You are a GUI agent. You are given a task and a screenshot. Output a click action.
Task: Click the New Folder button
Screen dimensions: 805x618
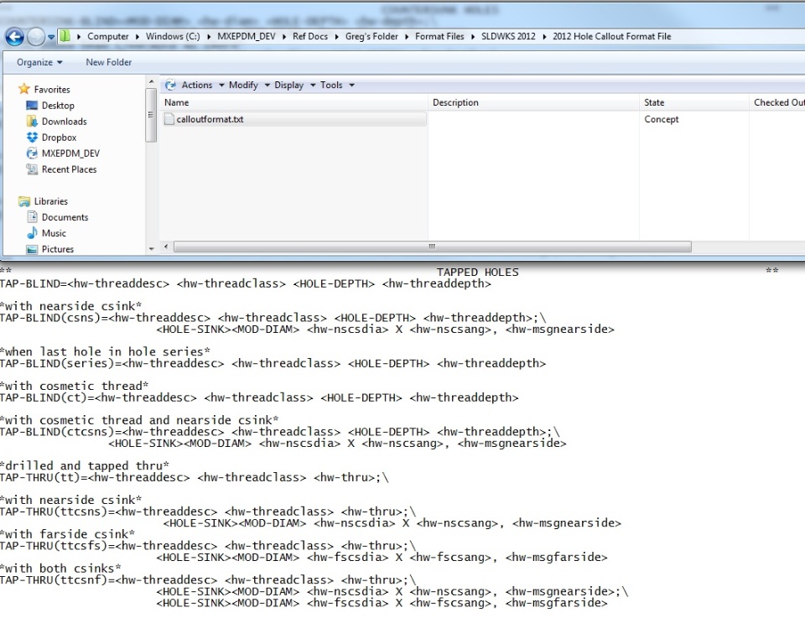coord(109,62)
